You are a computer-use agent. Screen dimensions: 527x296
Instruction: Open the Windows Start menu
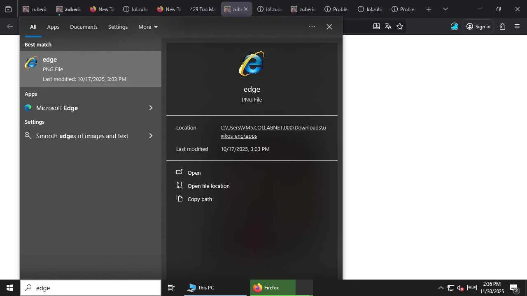pyautogui.click(x=10, y=288)
